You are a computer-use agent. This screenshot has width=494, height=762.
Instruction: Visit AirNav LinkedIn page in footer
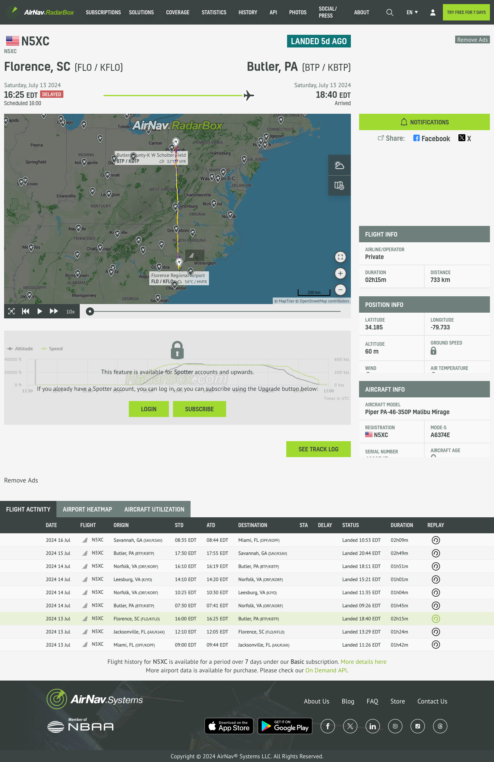pos(373,726)
